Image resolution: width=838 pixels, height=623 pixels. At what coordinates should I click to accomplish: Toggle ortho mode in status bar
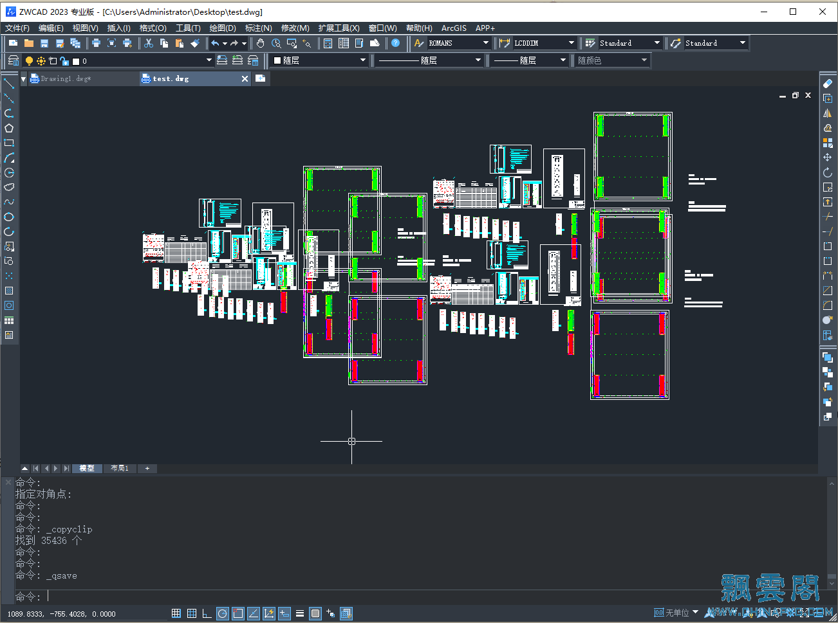(x=207, y=613)
